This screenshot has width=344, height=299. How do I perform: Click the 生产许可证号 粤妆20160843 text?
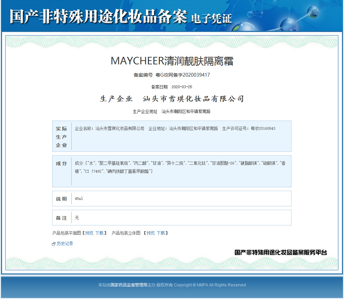pyautogui.click(x=249, y=128)
